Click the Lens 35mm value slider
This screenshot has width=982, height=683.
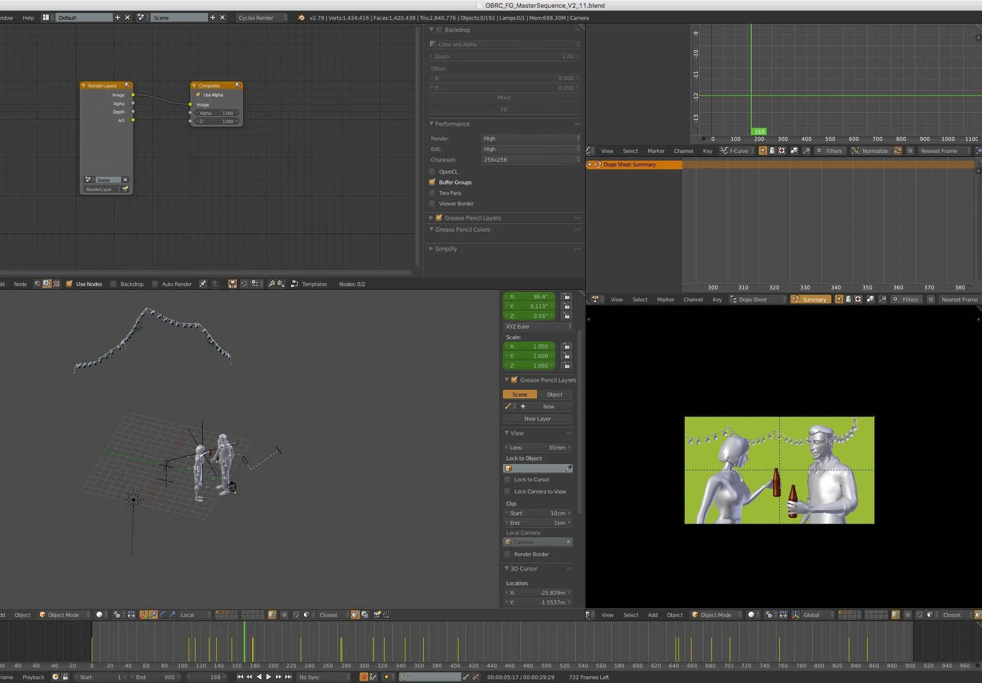point(538,448)
